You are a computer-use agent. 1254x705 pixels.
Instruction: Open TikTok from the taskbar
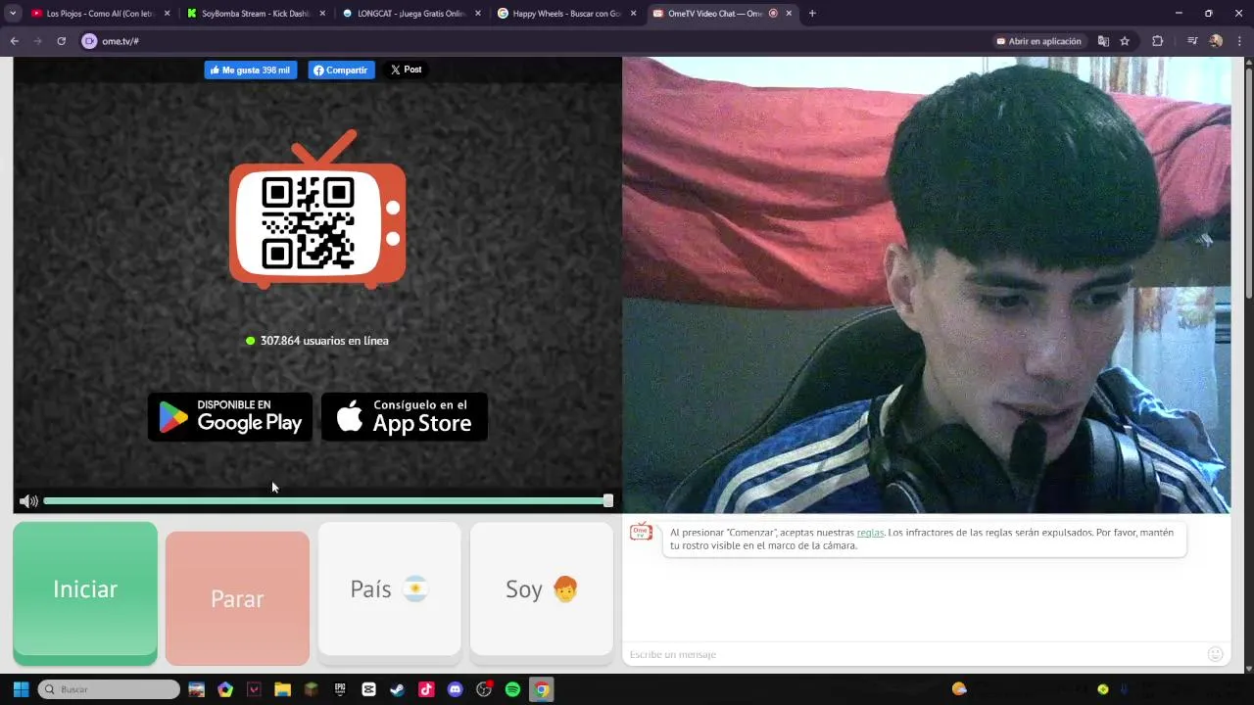pyautogui.click(x=426, y=689)
